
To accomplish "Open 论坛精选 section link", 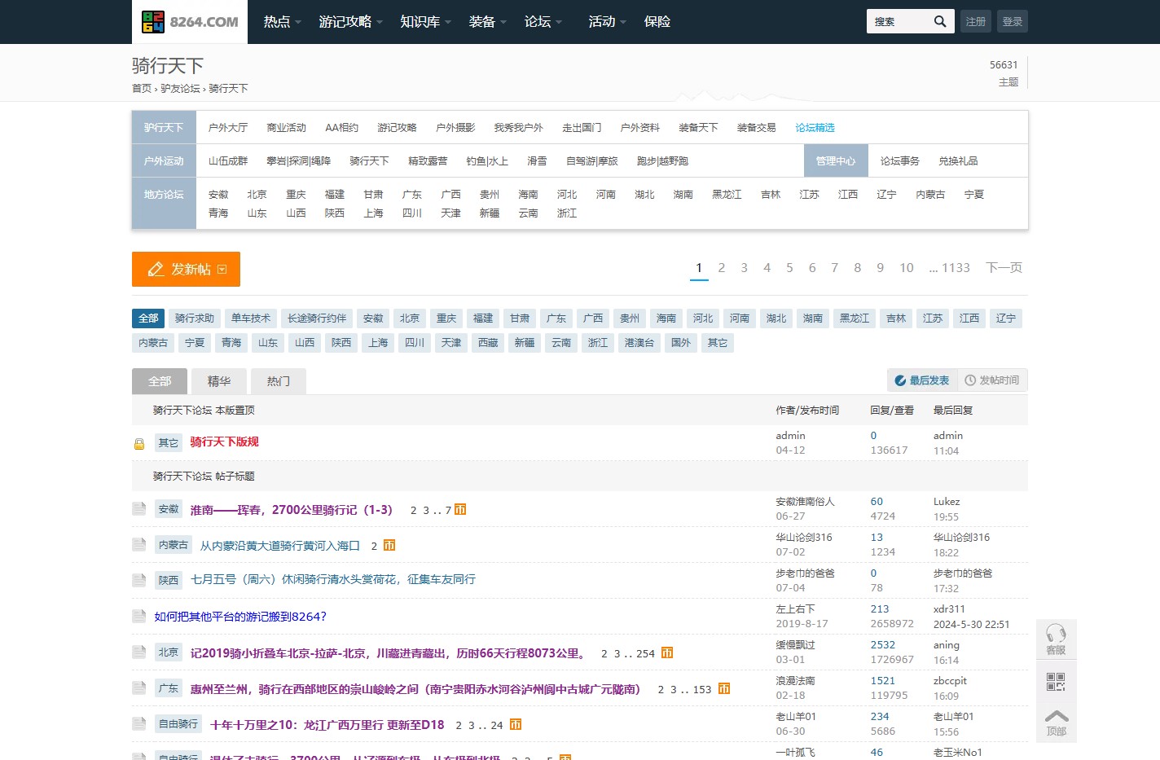I will point(815,128).
